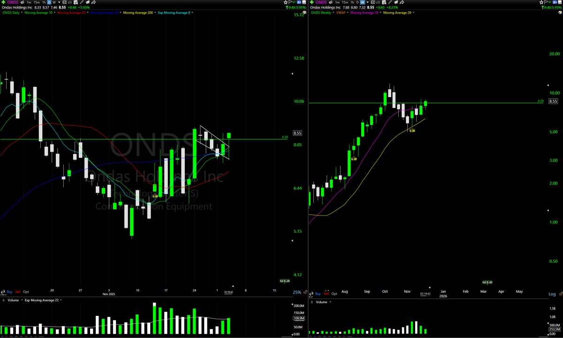Click the link icon beside Buy on weekly chart
The width and height of the screenshot is (563, 338).
311,293
